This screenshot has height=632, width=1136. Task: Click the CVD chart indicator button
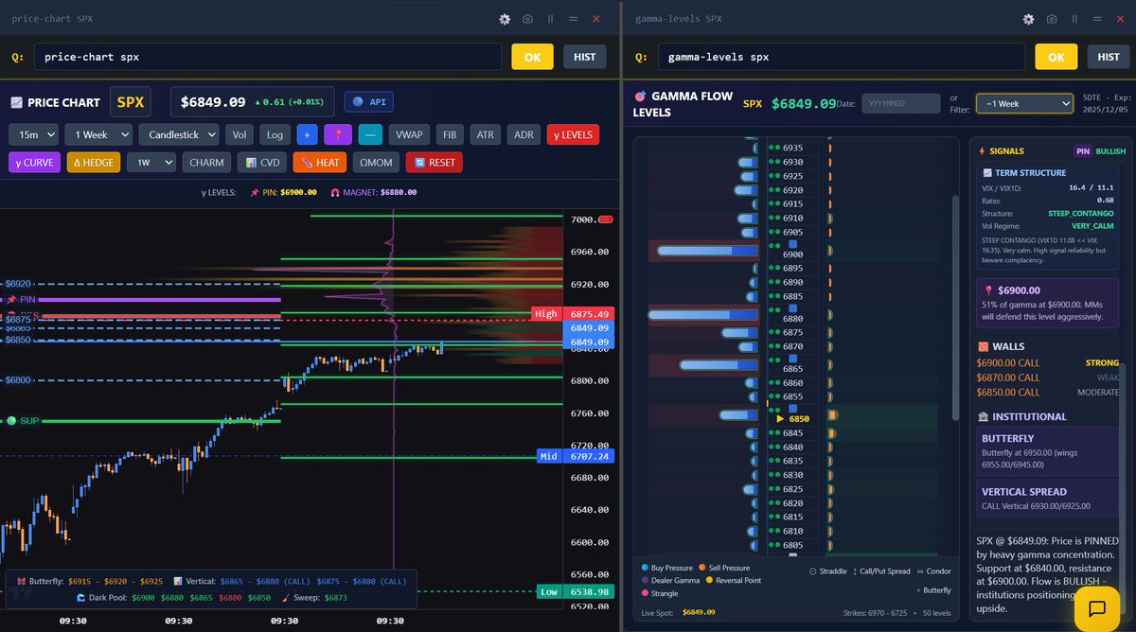(261, 162)
